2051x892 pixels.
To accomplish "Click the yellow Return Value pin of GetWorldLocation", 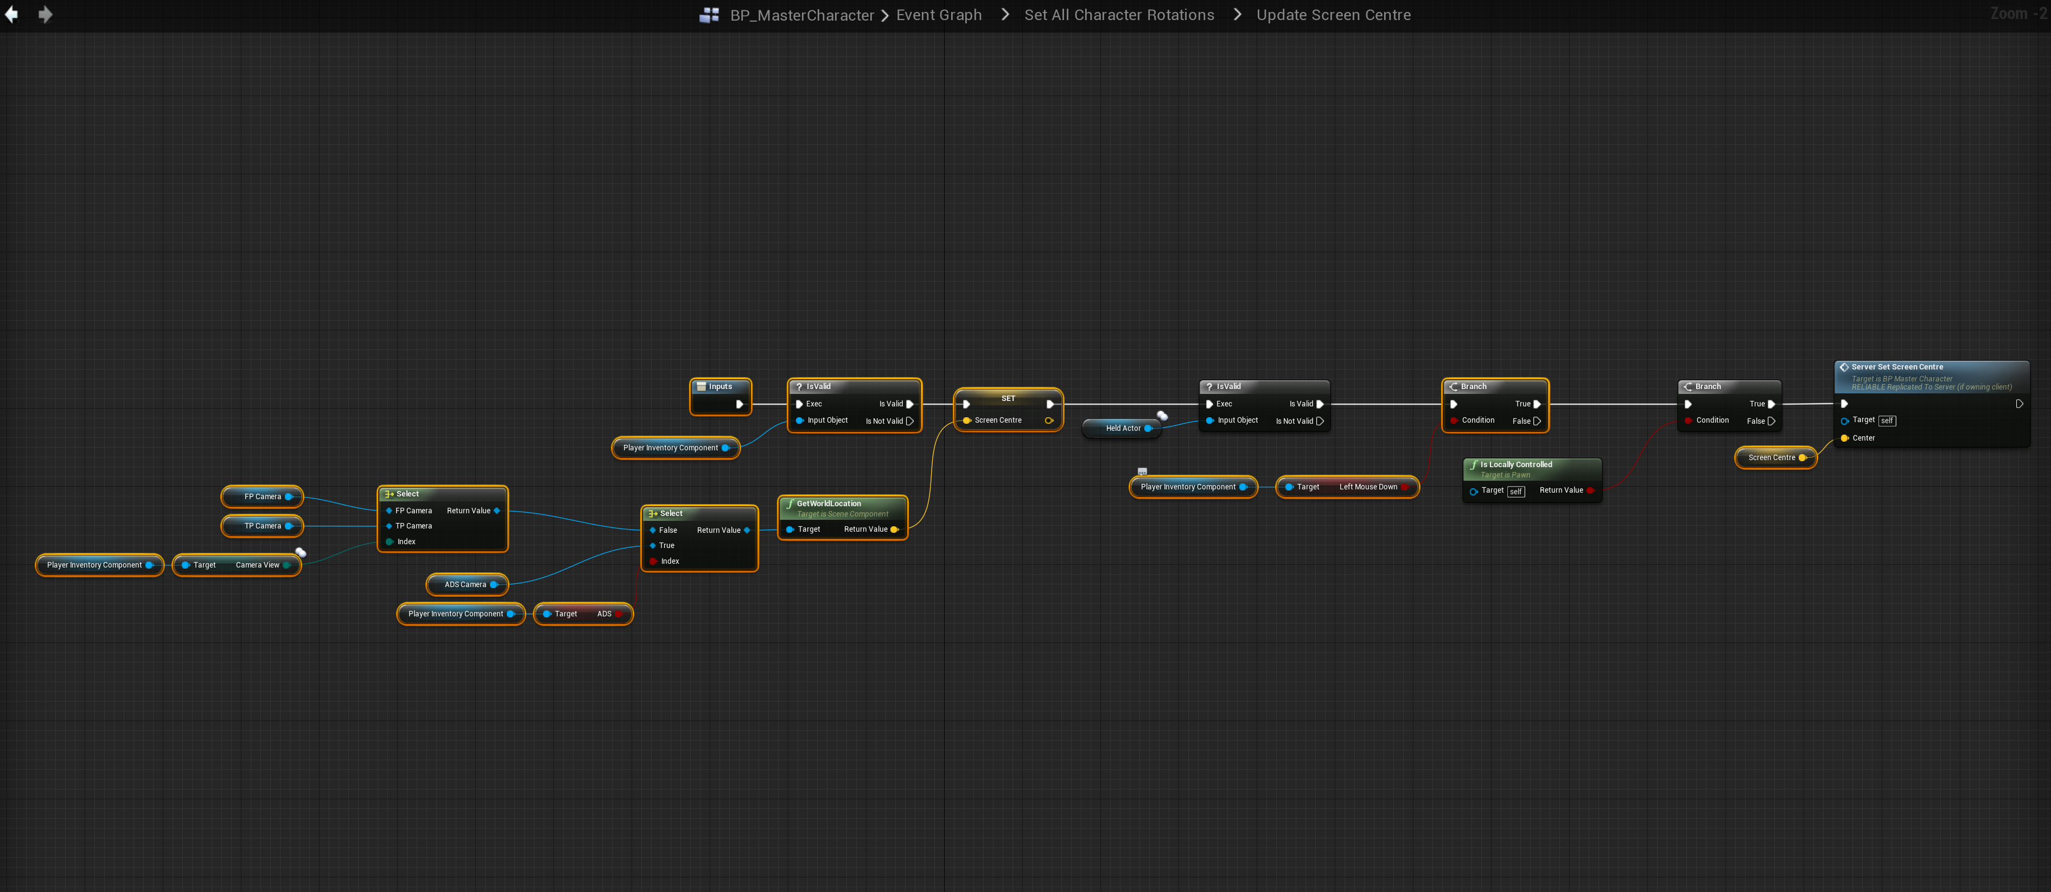I will [894, 530].
